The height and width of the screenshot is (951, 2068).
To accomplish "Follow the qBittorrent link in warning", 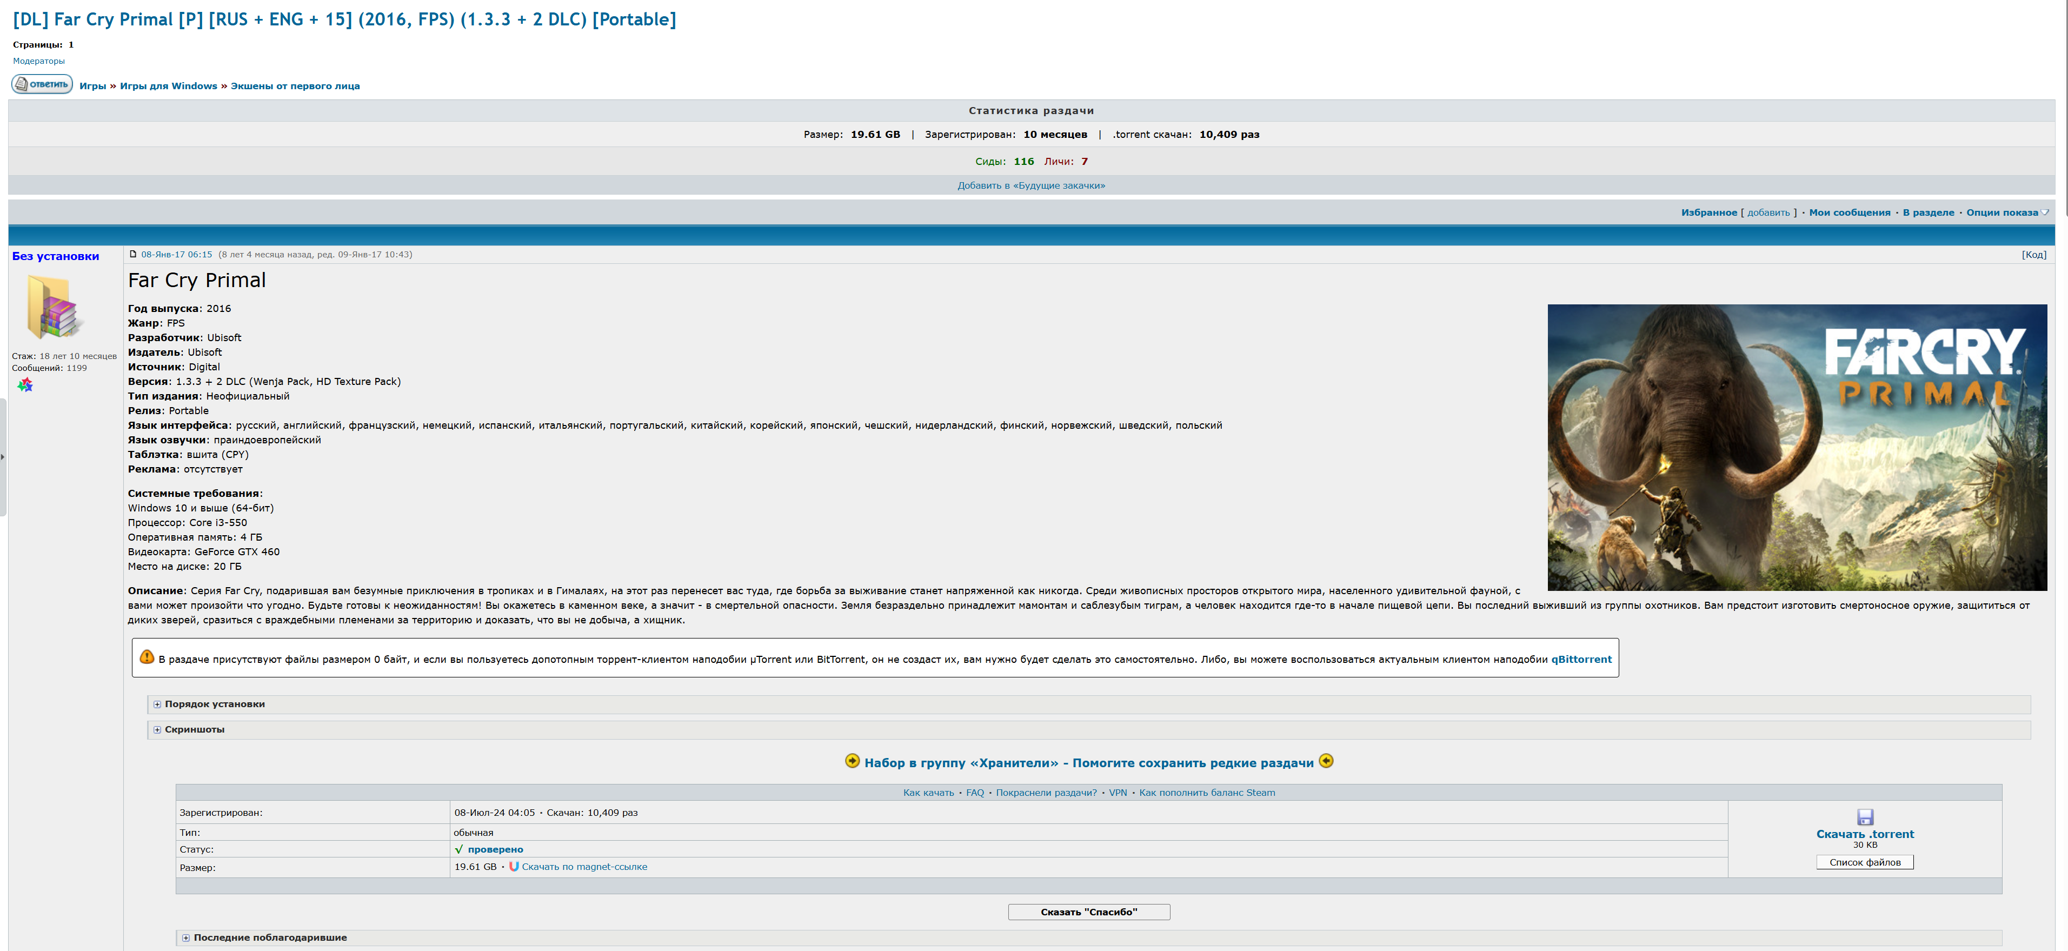I will point(1581,660).
